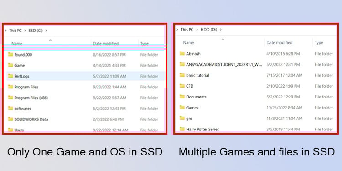Click the ANSYSACADEMICSTUDENT folder icon
This screenshot has width=342, height=171.
pyautogui.click(x=182, y=64)
